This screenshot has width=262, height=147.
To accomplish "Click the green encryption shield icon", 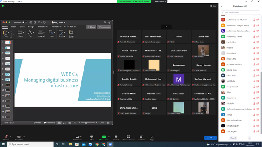I will (3, 6).
